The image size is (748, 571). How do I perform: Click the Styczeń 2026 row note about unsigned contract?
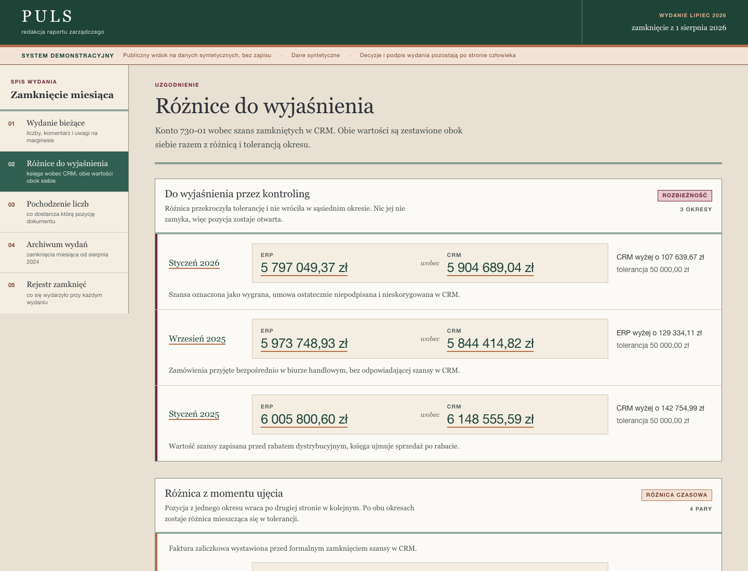[314, 295]
